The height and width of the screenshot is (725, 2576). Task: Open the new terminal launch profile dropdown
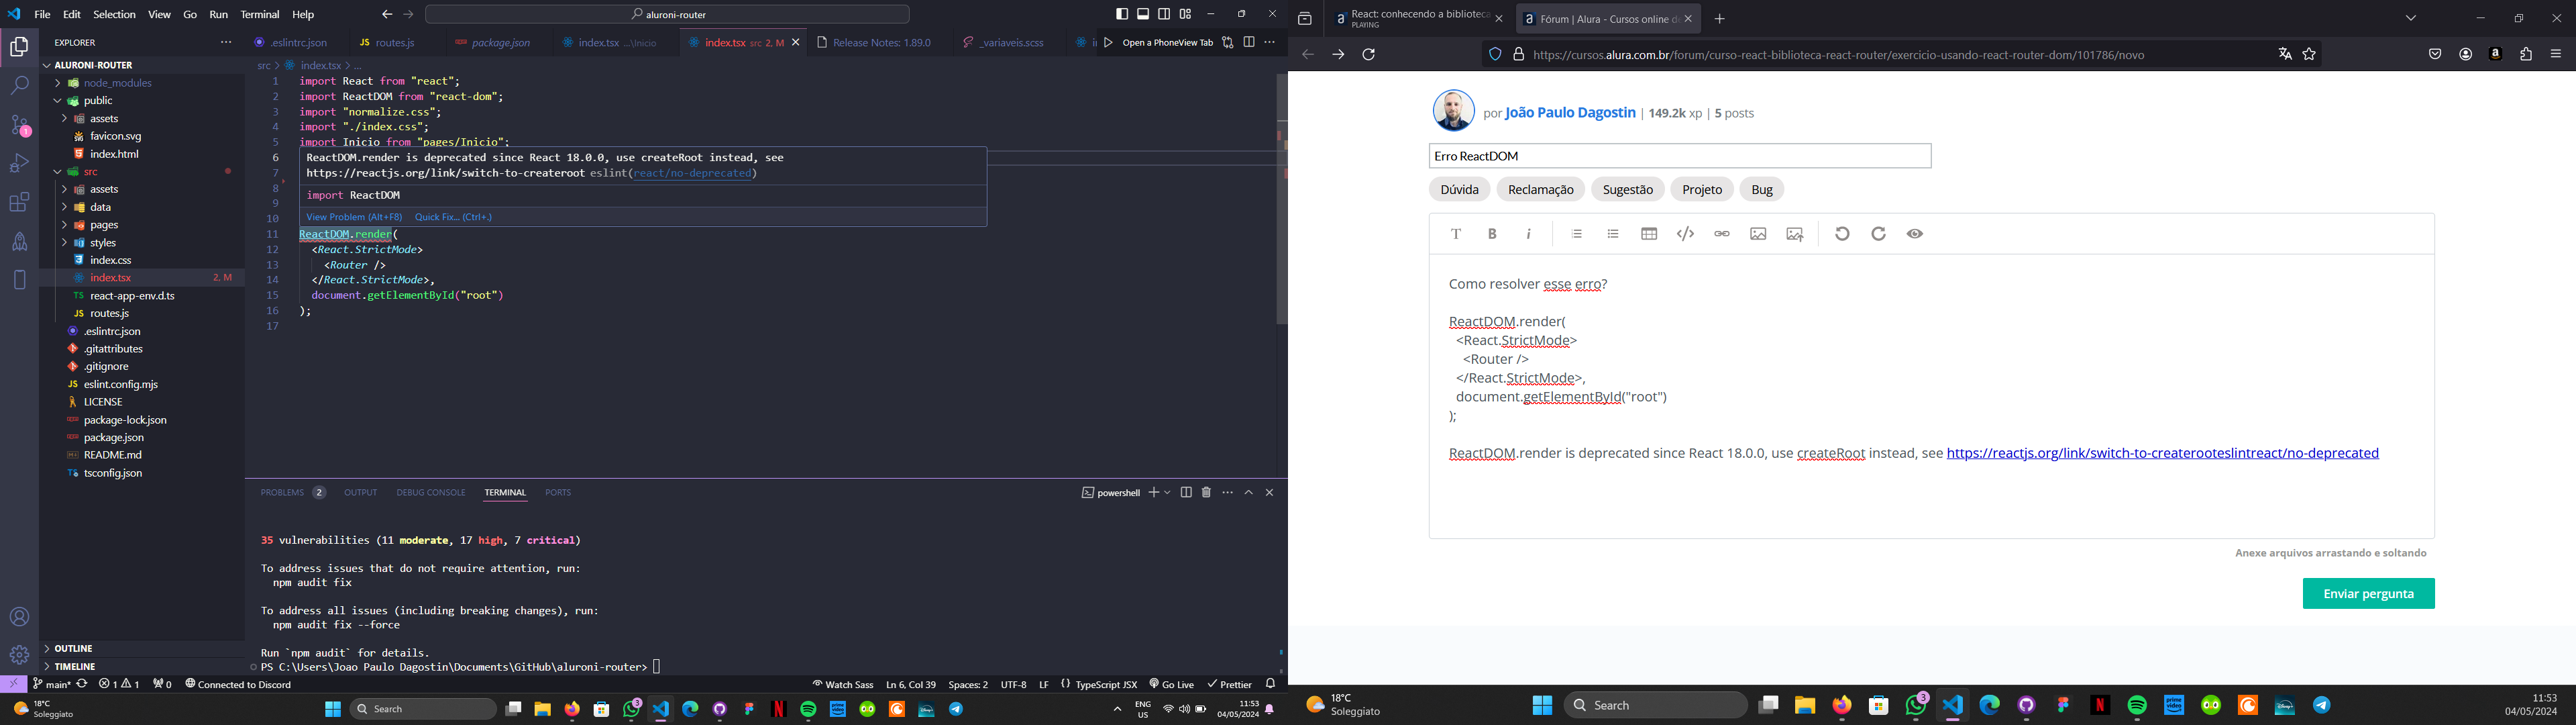point(1167,493)
